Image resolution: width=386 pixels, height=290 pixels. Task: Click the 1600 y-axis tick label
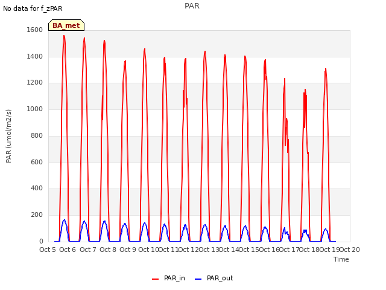point(35,30)
